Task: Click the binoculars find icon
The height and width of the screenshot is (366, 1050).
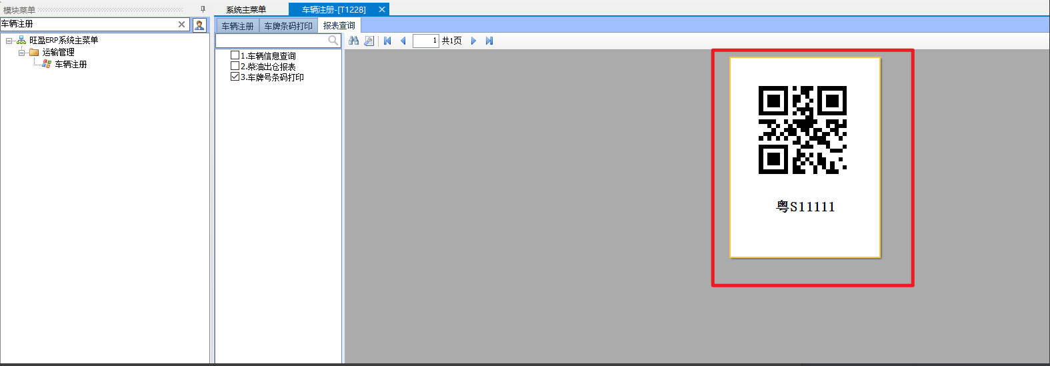Action: 354,41
